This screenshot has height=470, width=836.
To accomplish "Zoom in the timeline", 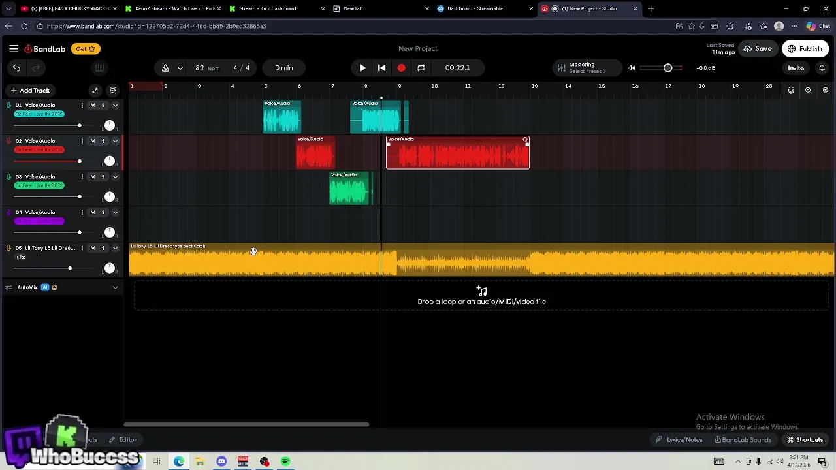I will pos(826,91).
